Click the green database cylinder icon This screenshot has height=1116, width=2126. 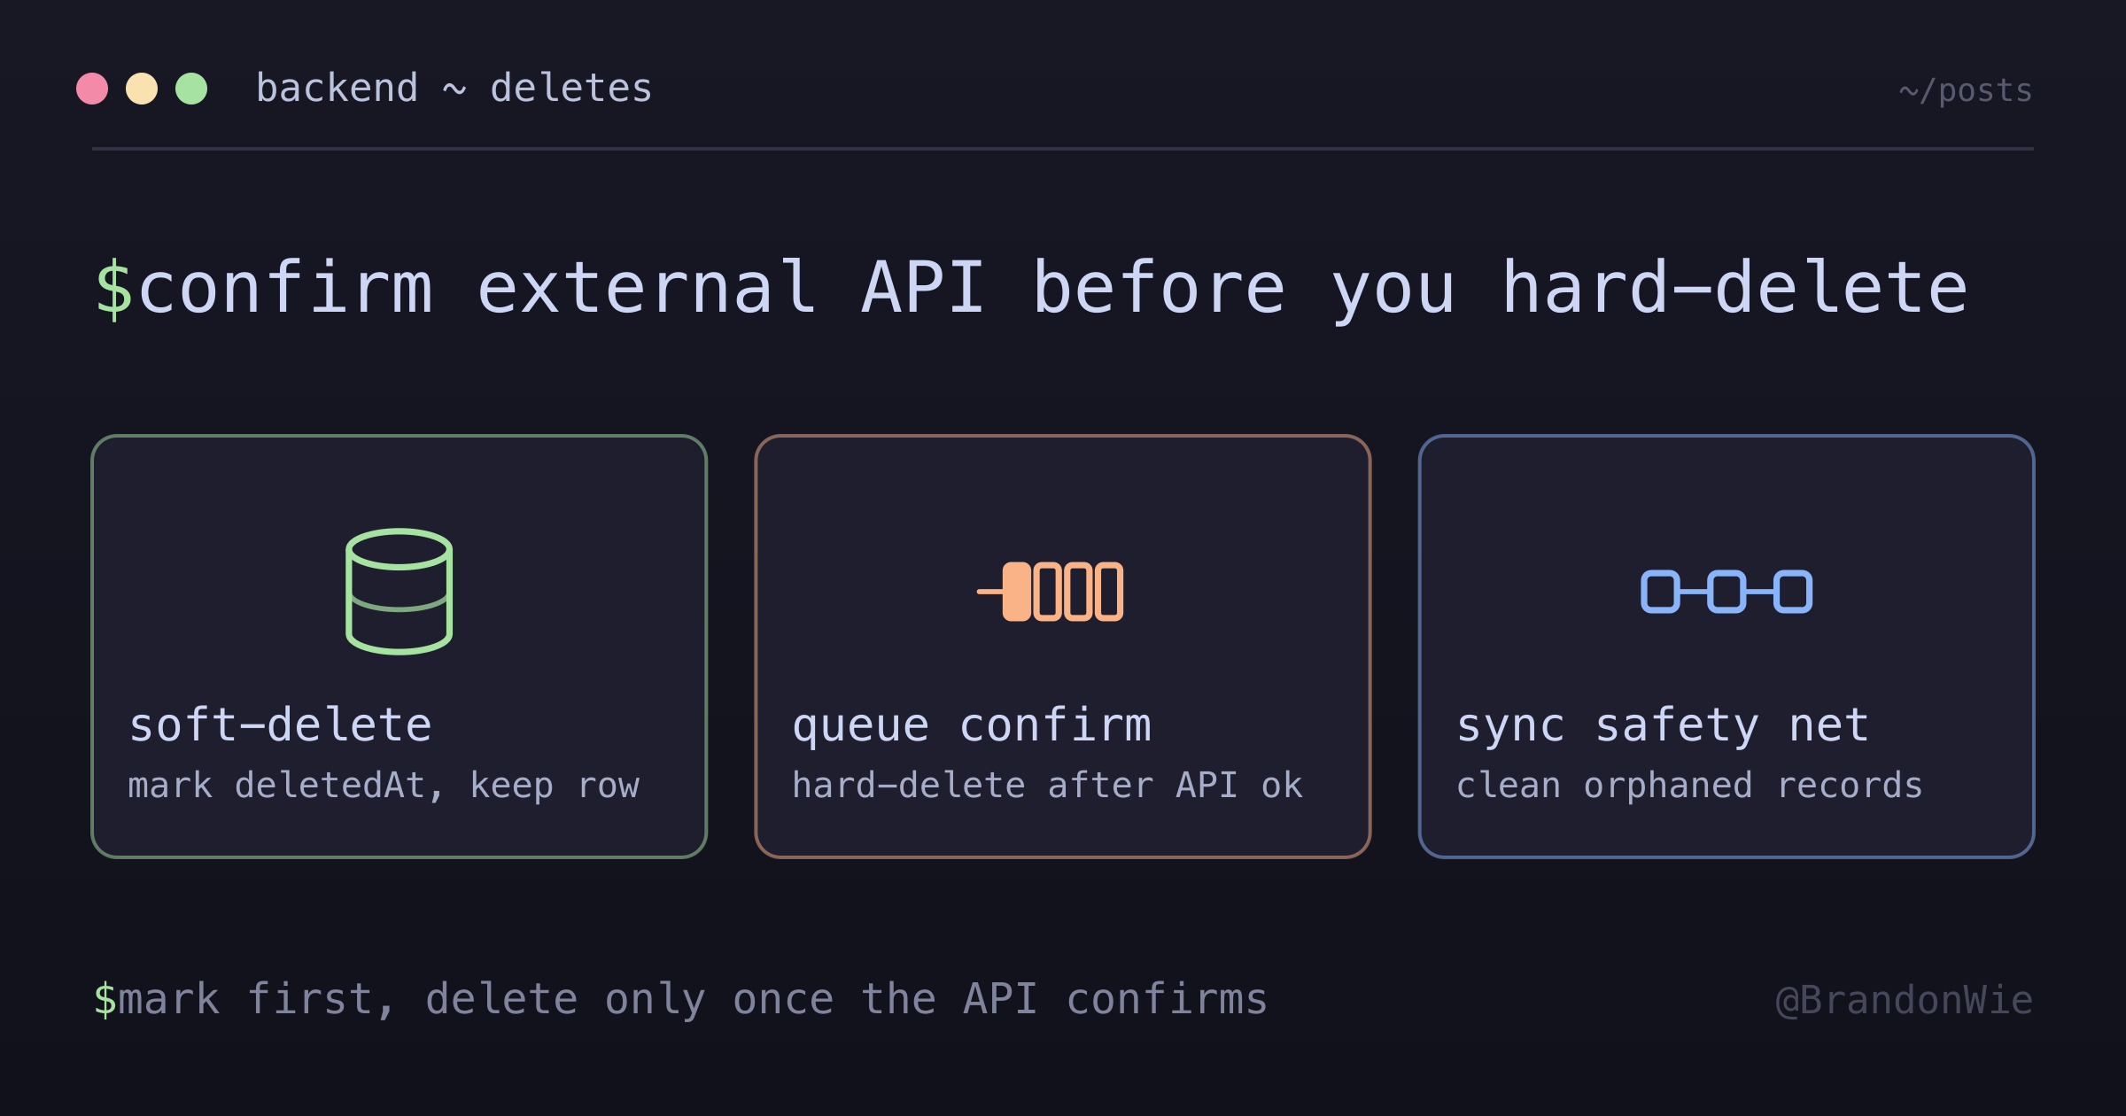pyautogui.click(x=399, y=592)
